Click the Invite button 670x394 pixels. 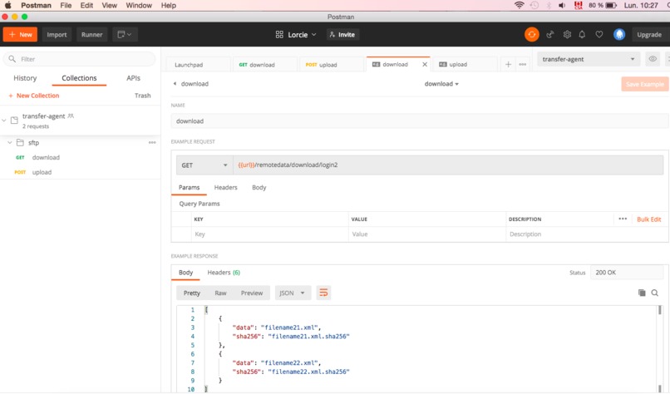point(342,35)
